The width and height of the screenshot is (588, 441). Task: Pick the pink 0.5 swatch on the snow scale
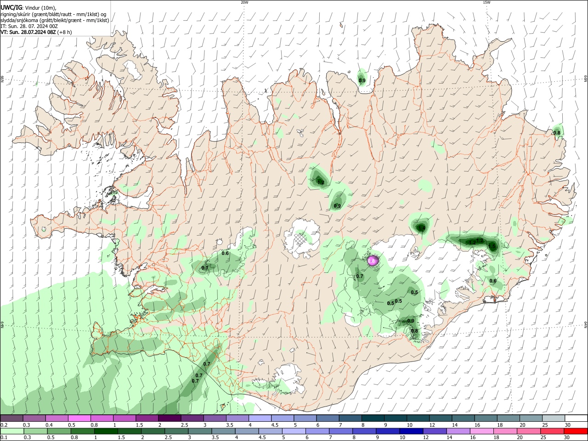79,418
